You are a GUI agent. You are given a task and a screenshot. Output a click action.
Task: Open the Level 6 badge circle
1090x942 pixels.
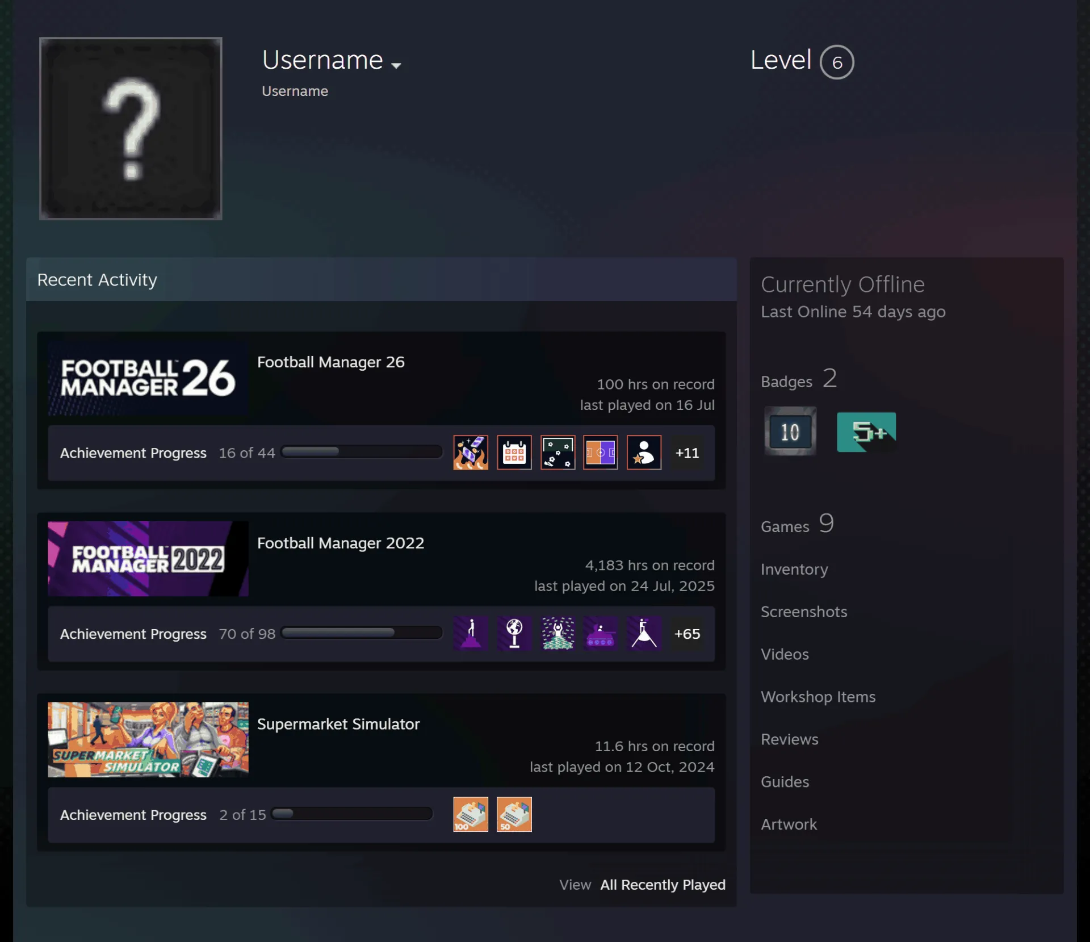[837, 62]
